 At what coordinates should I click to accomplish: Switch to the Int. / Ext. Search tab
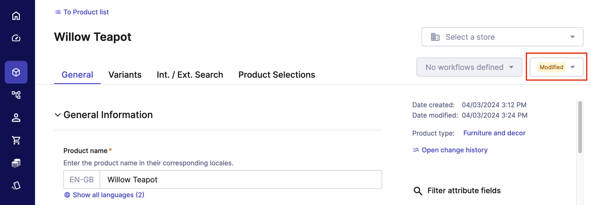(190, 75)
